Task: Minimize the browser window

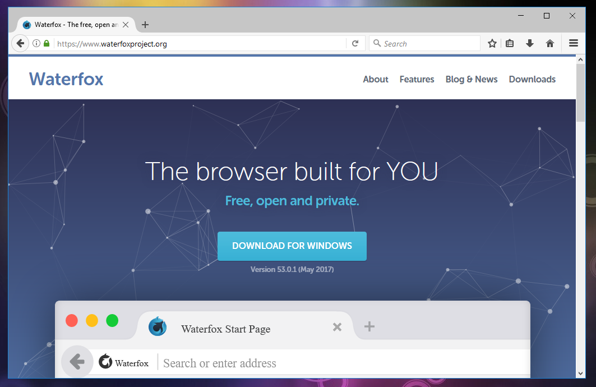Action: [x=521, y=16]
